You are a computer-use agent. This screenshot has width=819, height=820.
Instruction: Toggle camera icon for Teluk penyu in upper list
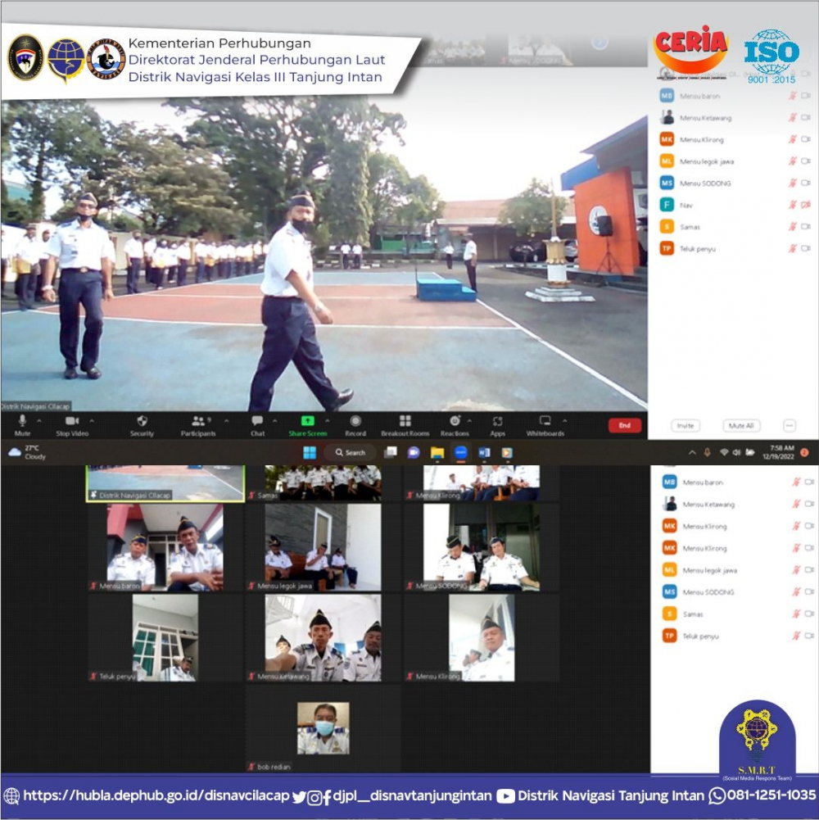(806, 248)
